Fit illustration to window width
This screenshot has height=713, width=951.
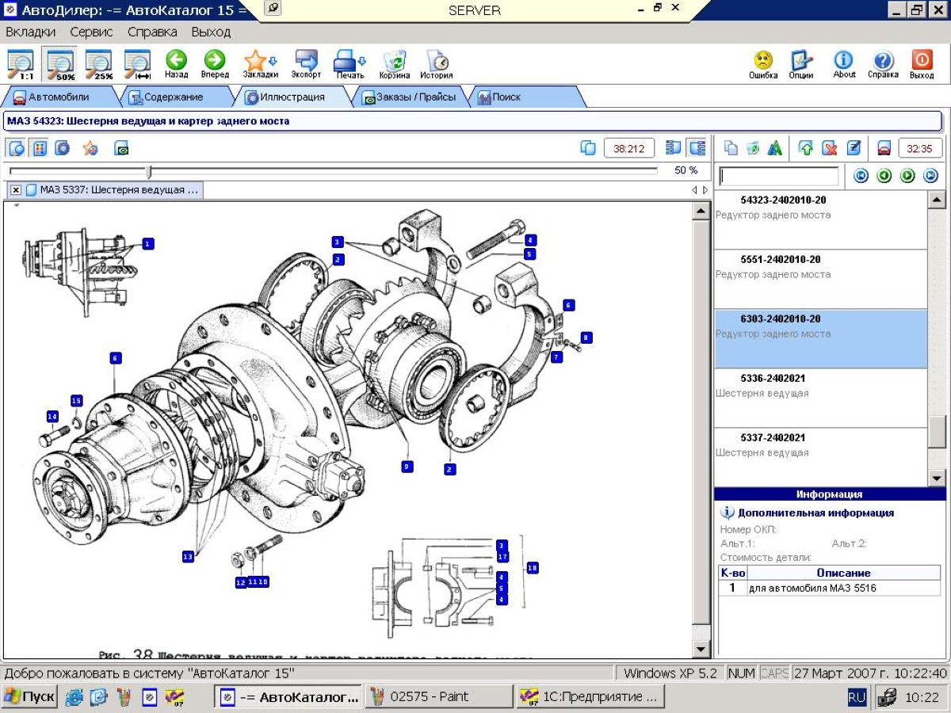click(138, 65)
